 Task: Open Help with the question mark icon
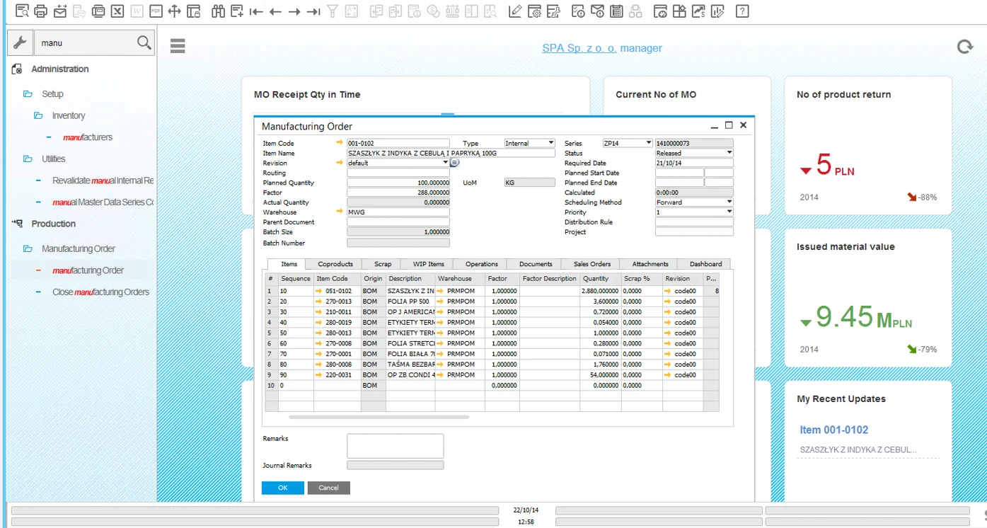point(742,11)
